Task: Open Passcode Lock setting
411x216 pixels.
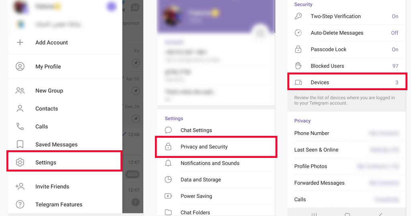Action: click(x=346, y=49)
